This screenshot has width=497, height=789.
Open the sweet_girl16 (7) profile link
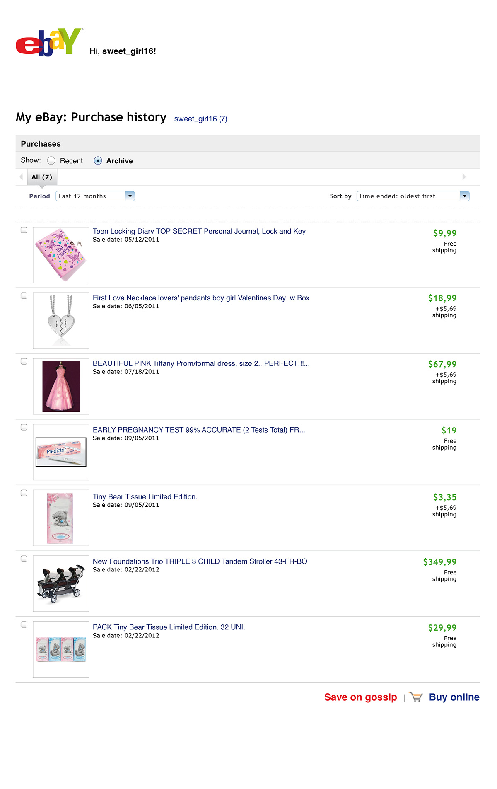click(200, 119)
